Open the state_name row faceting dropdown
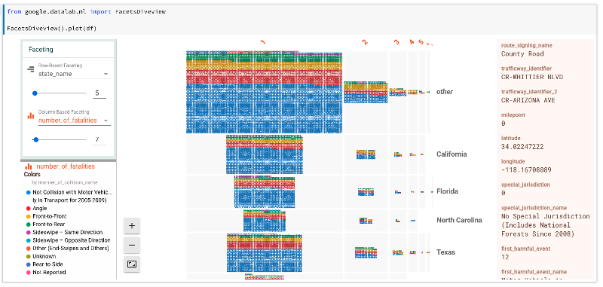The height and width of the screenshot is (287, 603). (x=74, y=74)
